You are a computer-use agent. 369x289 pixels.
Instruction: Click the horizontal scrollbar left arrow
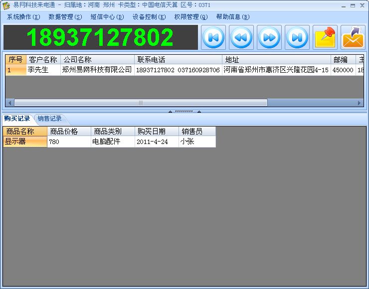click(x=9, y=103)
